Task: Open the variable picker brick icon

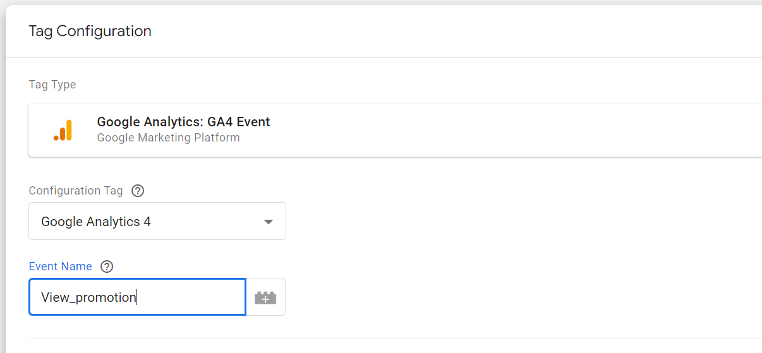Action: [265, 297]
